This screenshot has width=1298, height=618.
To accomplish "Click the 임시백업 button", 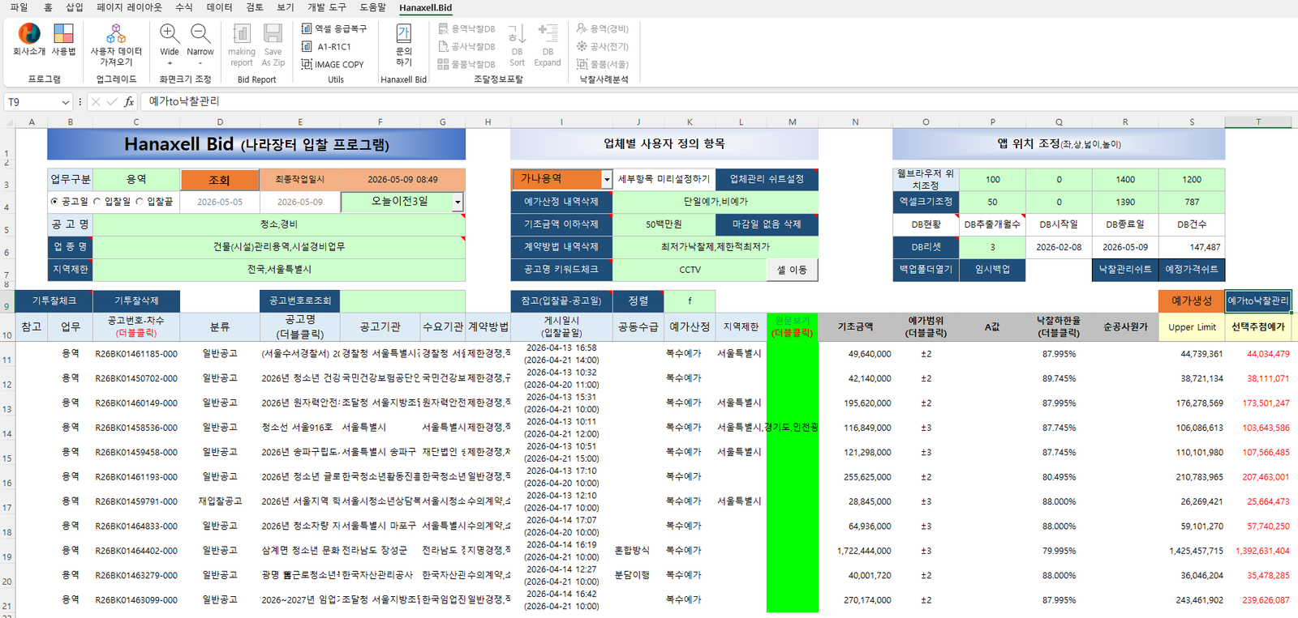I will pos(992,270).
